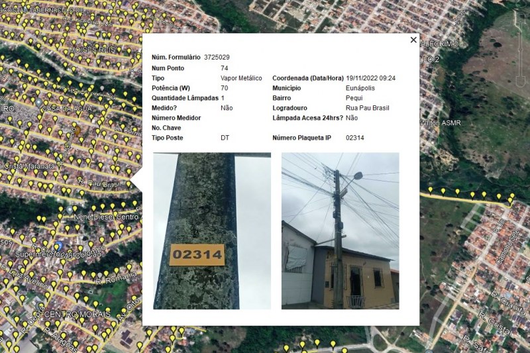Select the Rua Pau Brasil logradouro value
Image resolution: width=530 pixels, height=353 pixels.
point(367,108)
